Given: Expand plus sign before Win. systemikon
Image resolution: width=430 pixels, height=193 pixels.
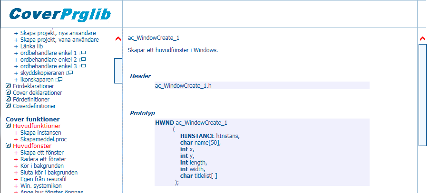Looking at the screenshot, I should (x=16, y=186).
